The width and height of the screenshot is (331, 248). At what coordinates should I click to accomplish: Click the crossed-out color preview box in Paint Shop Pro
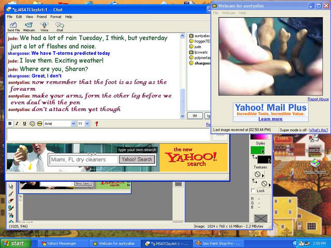pyautogui.click(x=261, y=218)
